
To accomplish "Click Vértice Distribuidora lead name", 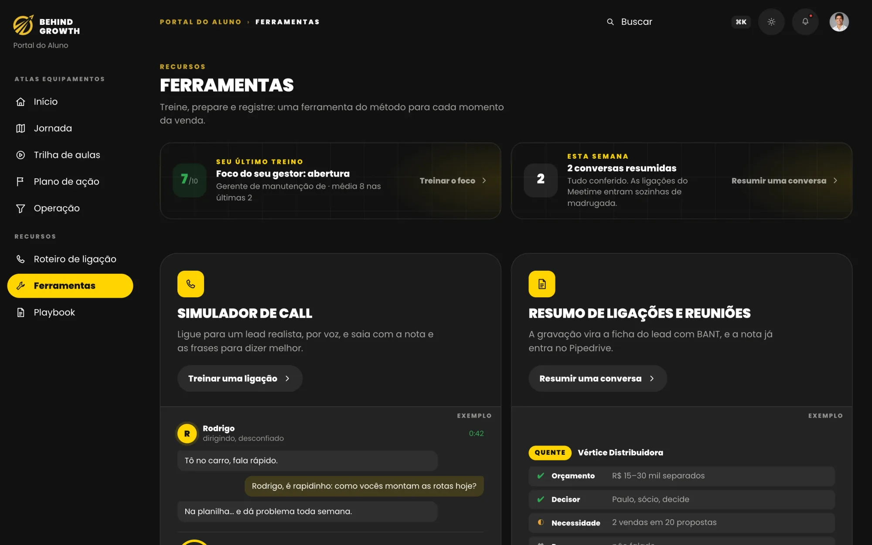I will click(620, 453).
